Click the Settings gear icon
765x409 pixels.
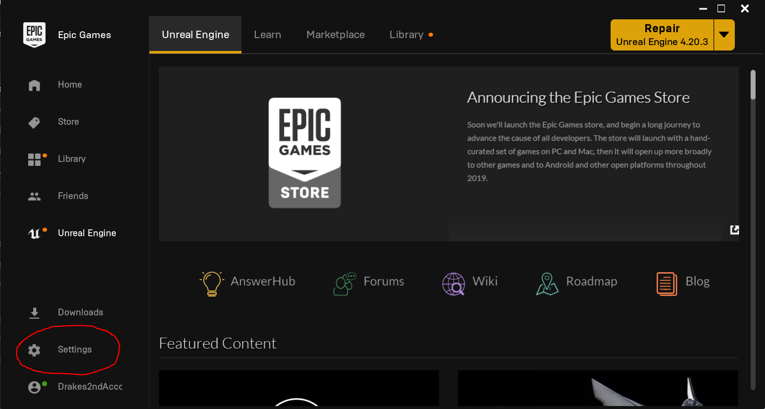pyautogui.click(x=34, y=350)
